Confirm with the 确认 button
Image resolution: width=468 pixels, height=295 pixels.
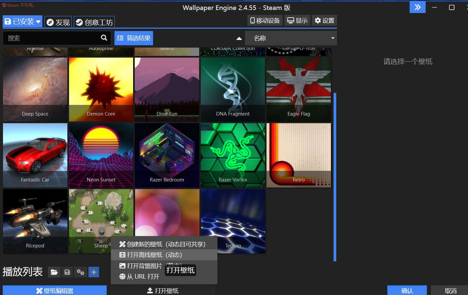(407, 290)
